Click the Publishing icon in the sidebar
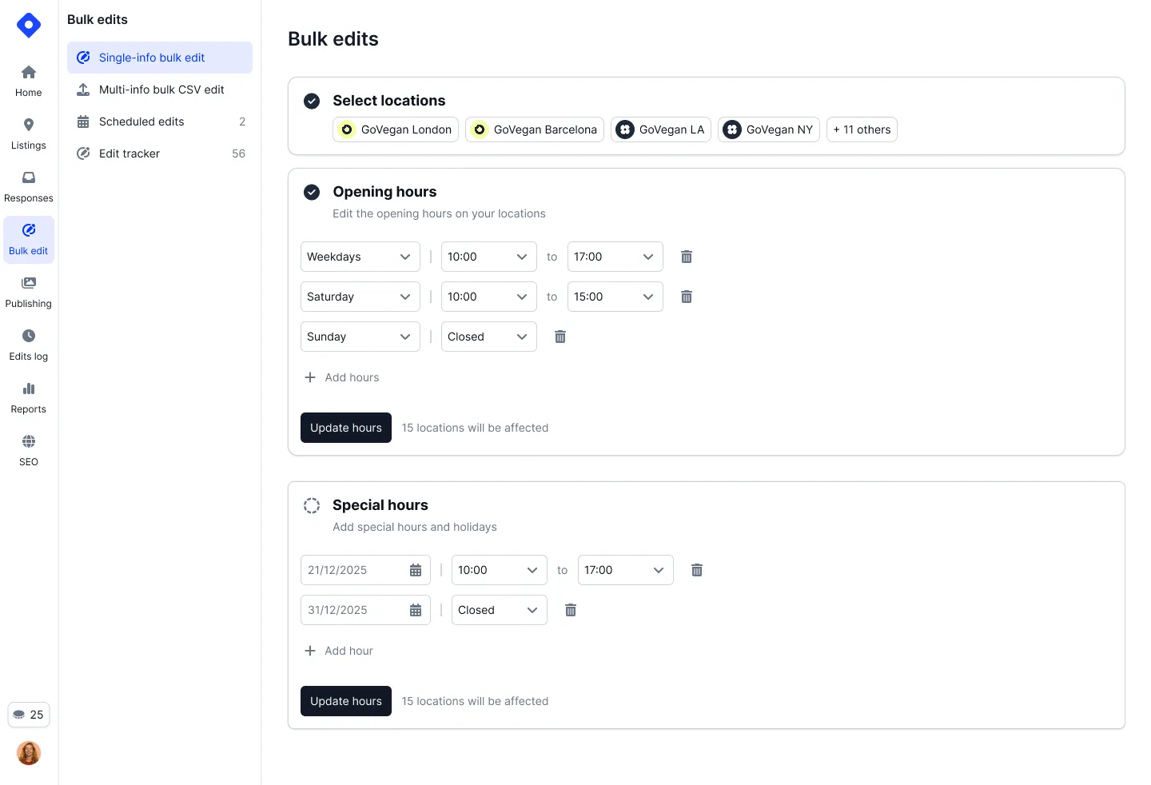 [28, 291]
